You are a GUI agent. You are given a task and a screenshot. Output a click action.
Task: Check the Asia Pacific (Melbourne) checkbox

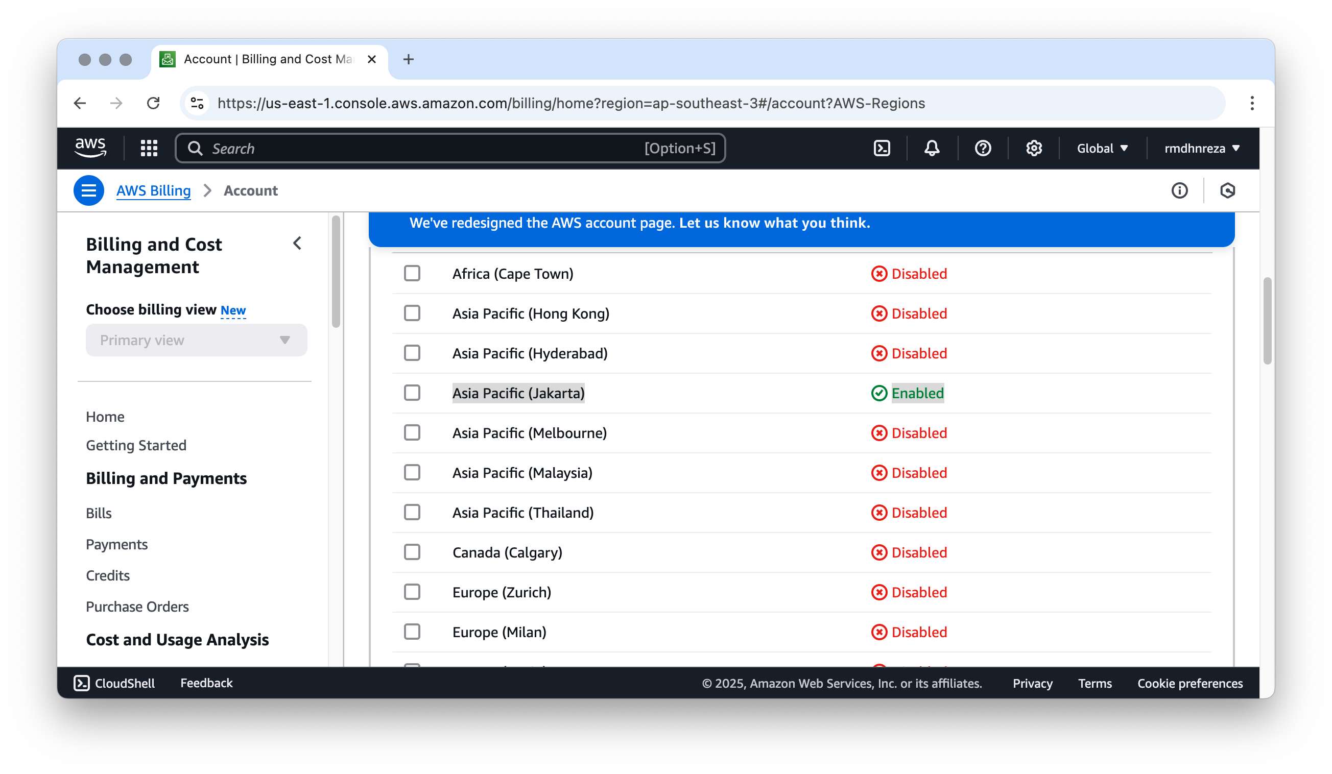pyautogui.click(x=412, y=433)
